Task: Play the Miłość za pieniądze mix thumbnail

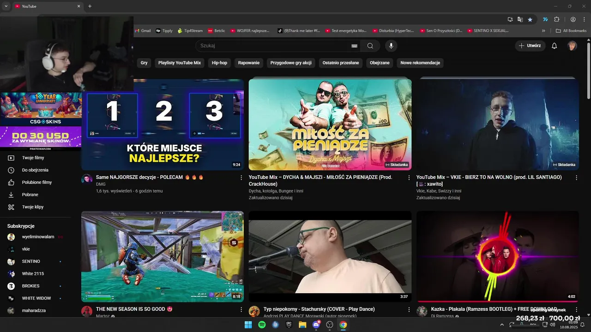Action: point(330,125)
